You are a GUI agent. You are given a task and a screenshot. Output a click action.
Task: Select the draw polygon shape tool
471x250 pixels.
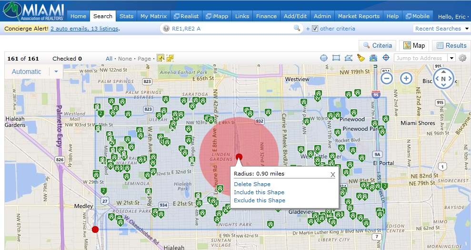(x=349, y=58)
